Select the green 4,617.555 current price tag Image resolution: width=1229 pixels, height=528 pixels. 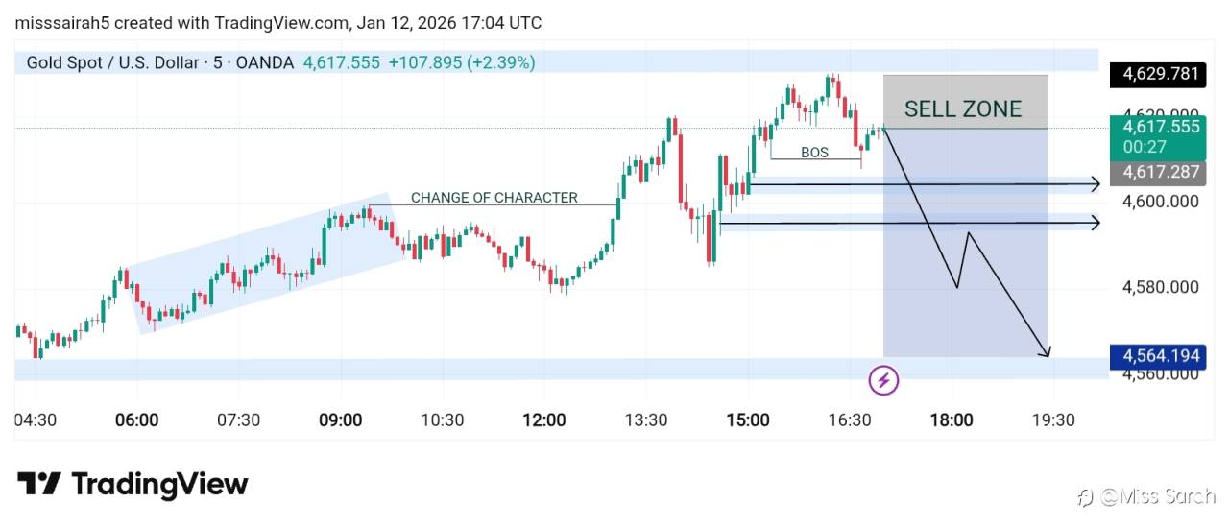(x=1157, y=127)
